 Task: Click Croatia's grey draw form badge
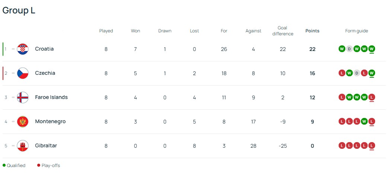click(x=349, y=49)
